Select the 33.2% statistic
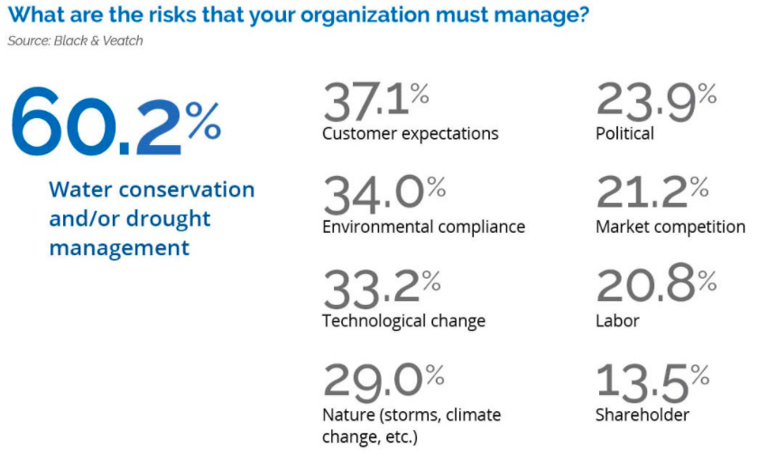Screen dimensions: 758x459 click(x=382, y=289)
